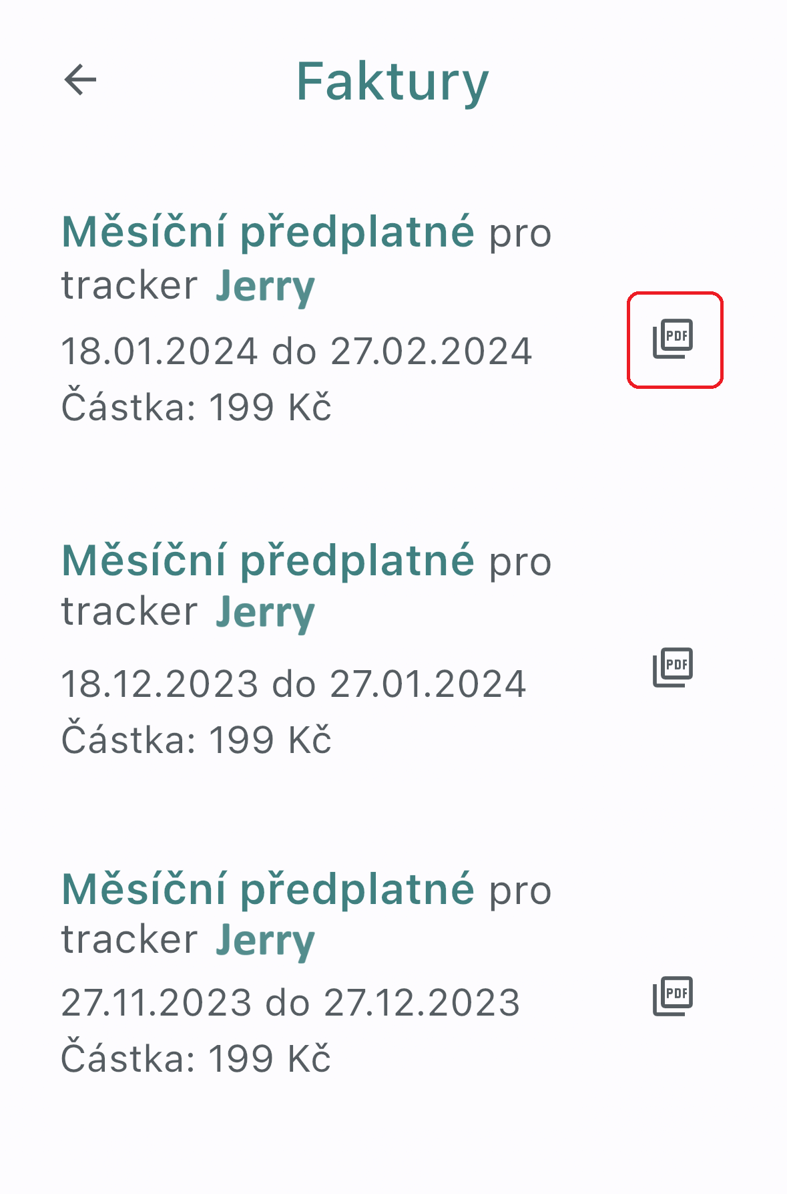Viewport: 787px width, 1194px height.
Task: Open PDF for invoice 27.11.2023 do 27.12.2023
Action: point(673,996)
